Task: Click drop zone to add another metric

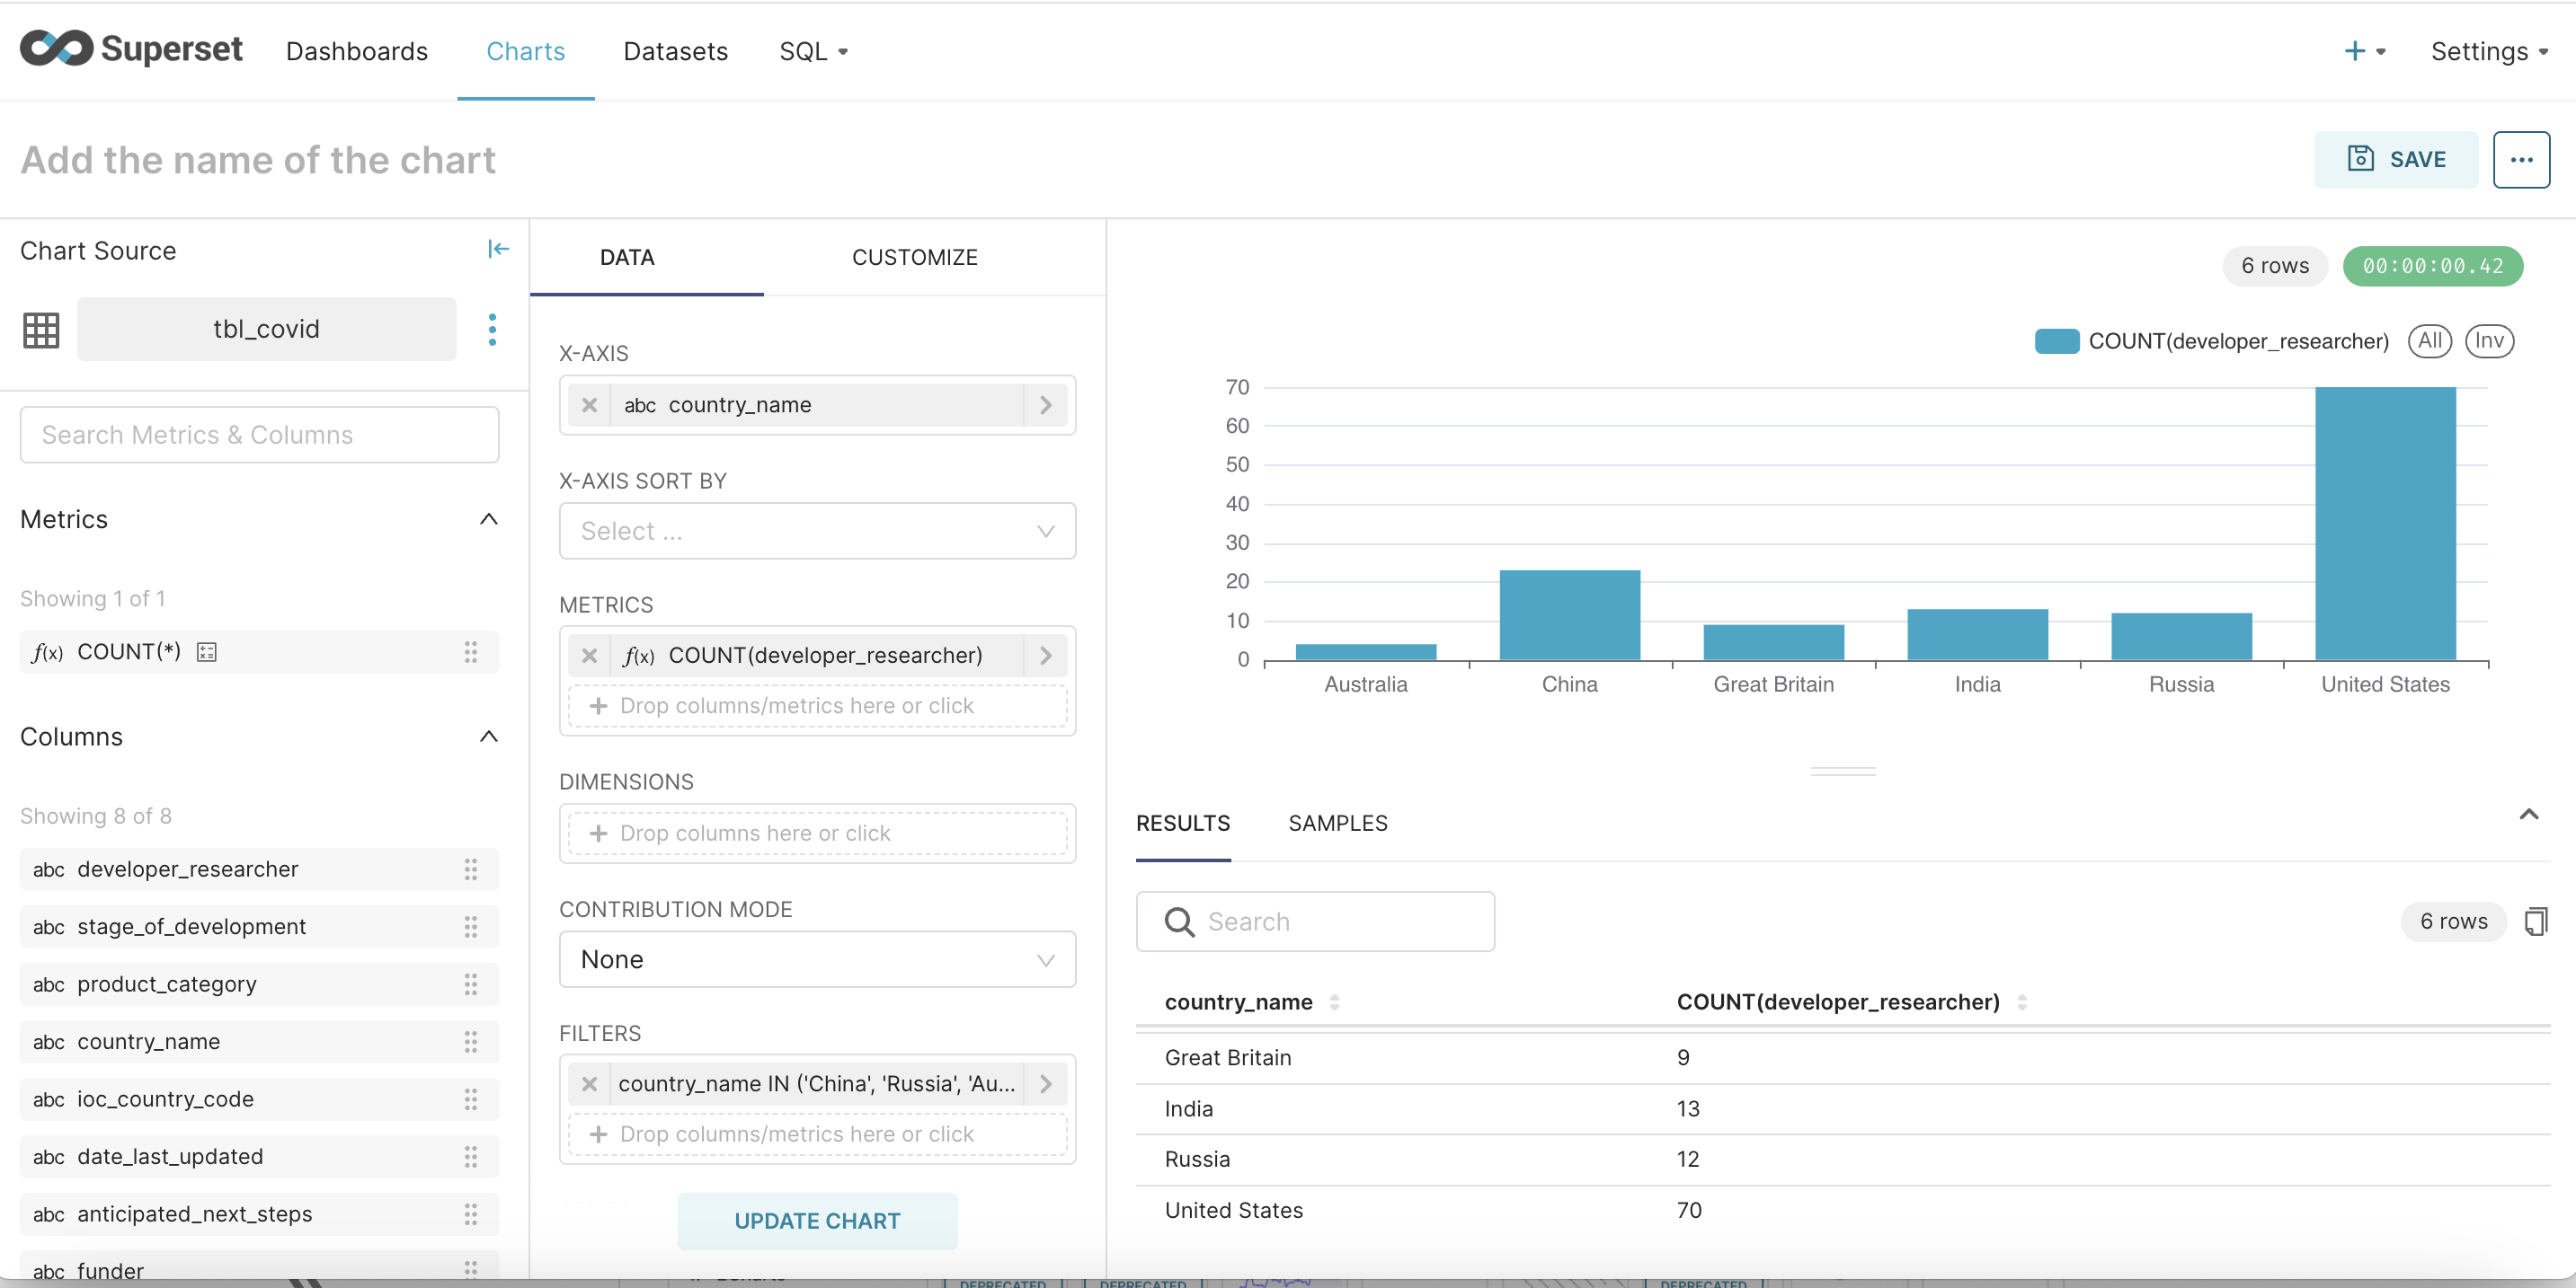Action: (817, 707)
